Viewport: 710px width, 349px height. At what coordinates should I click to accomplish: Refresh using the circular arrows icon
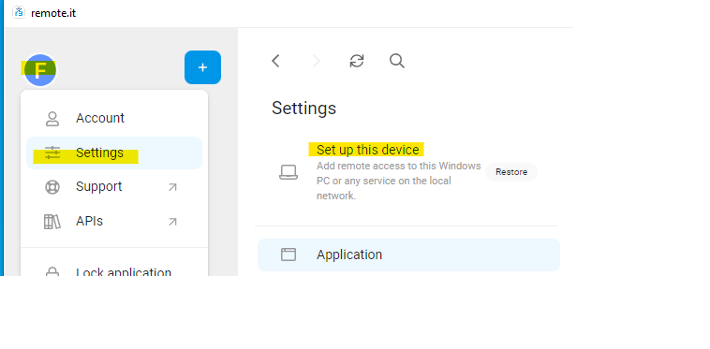point(357,61)
